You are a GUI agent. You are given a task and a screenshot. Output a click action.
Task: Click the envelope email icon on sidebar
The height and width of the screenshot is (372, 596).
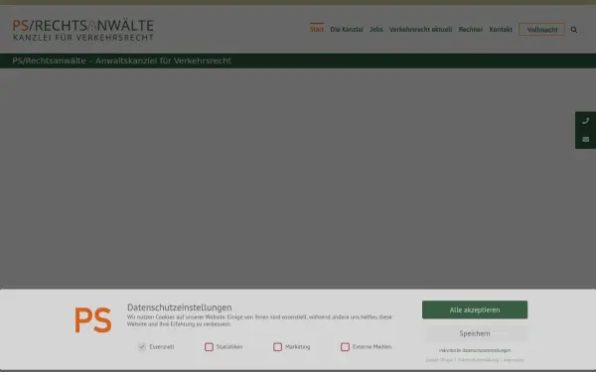click(586, 139)
